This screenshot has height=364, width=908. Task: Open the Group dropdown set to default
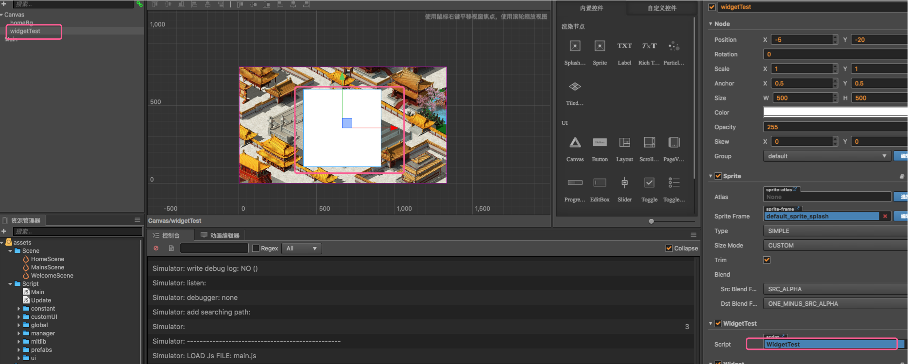[x=827, y=156]
